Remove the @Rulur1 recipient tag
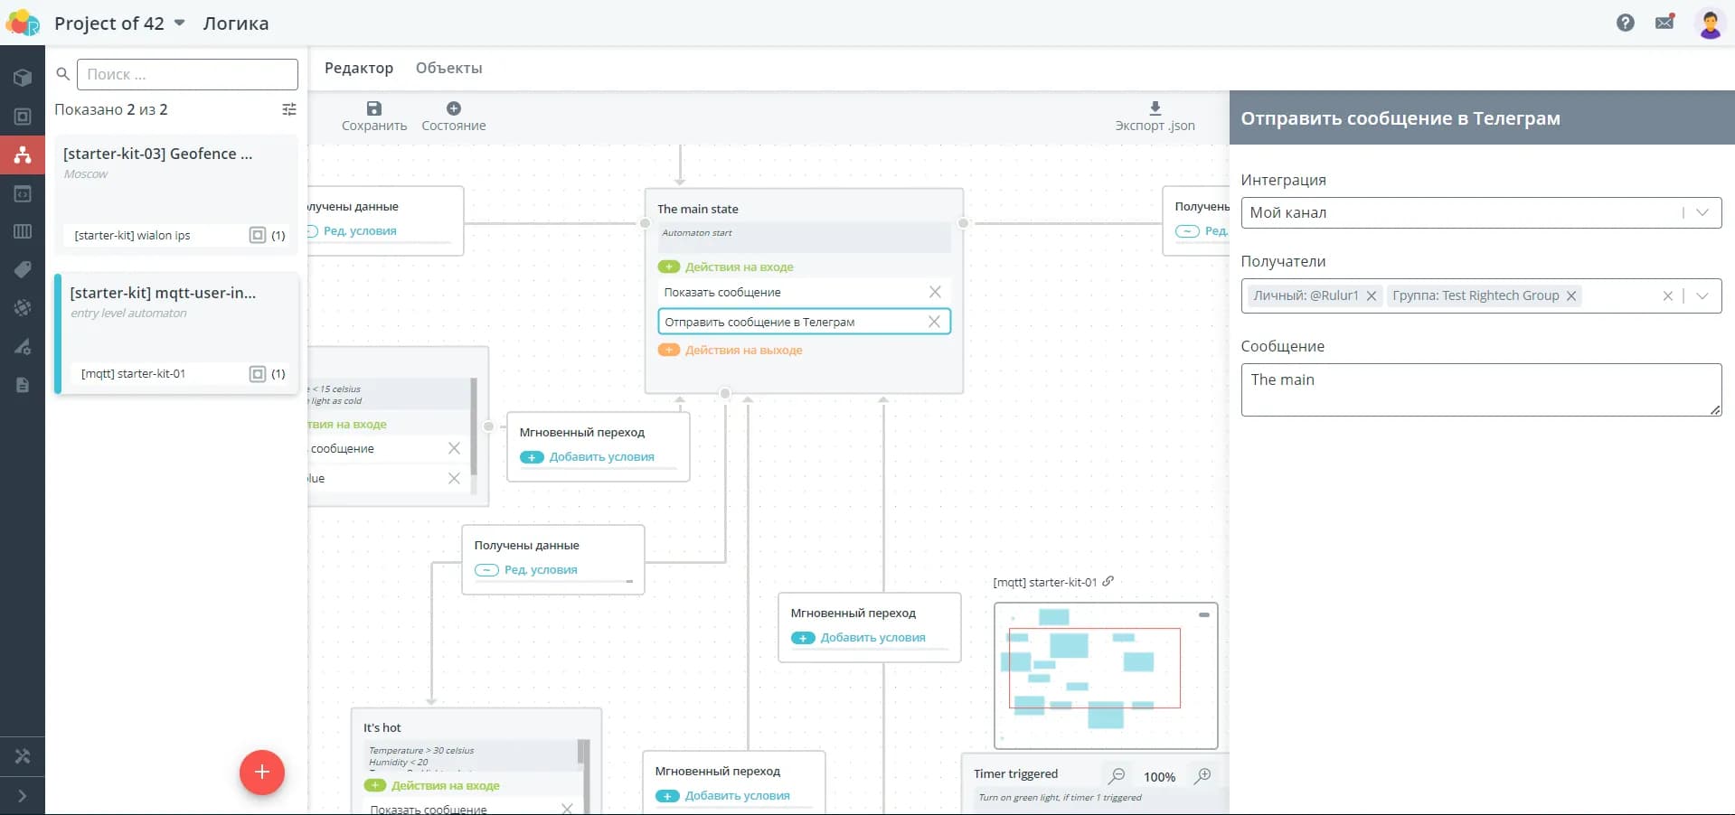This screenshot has width=1735, height=815. (1372, 296)
